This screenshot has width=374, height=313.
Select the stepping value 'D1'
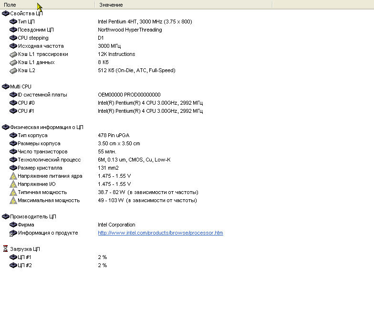[x=101, y=38]
